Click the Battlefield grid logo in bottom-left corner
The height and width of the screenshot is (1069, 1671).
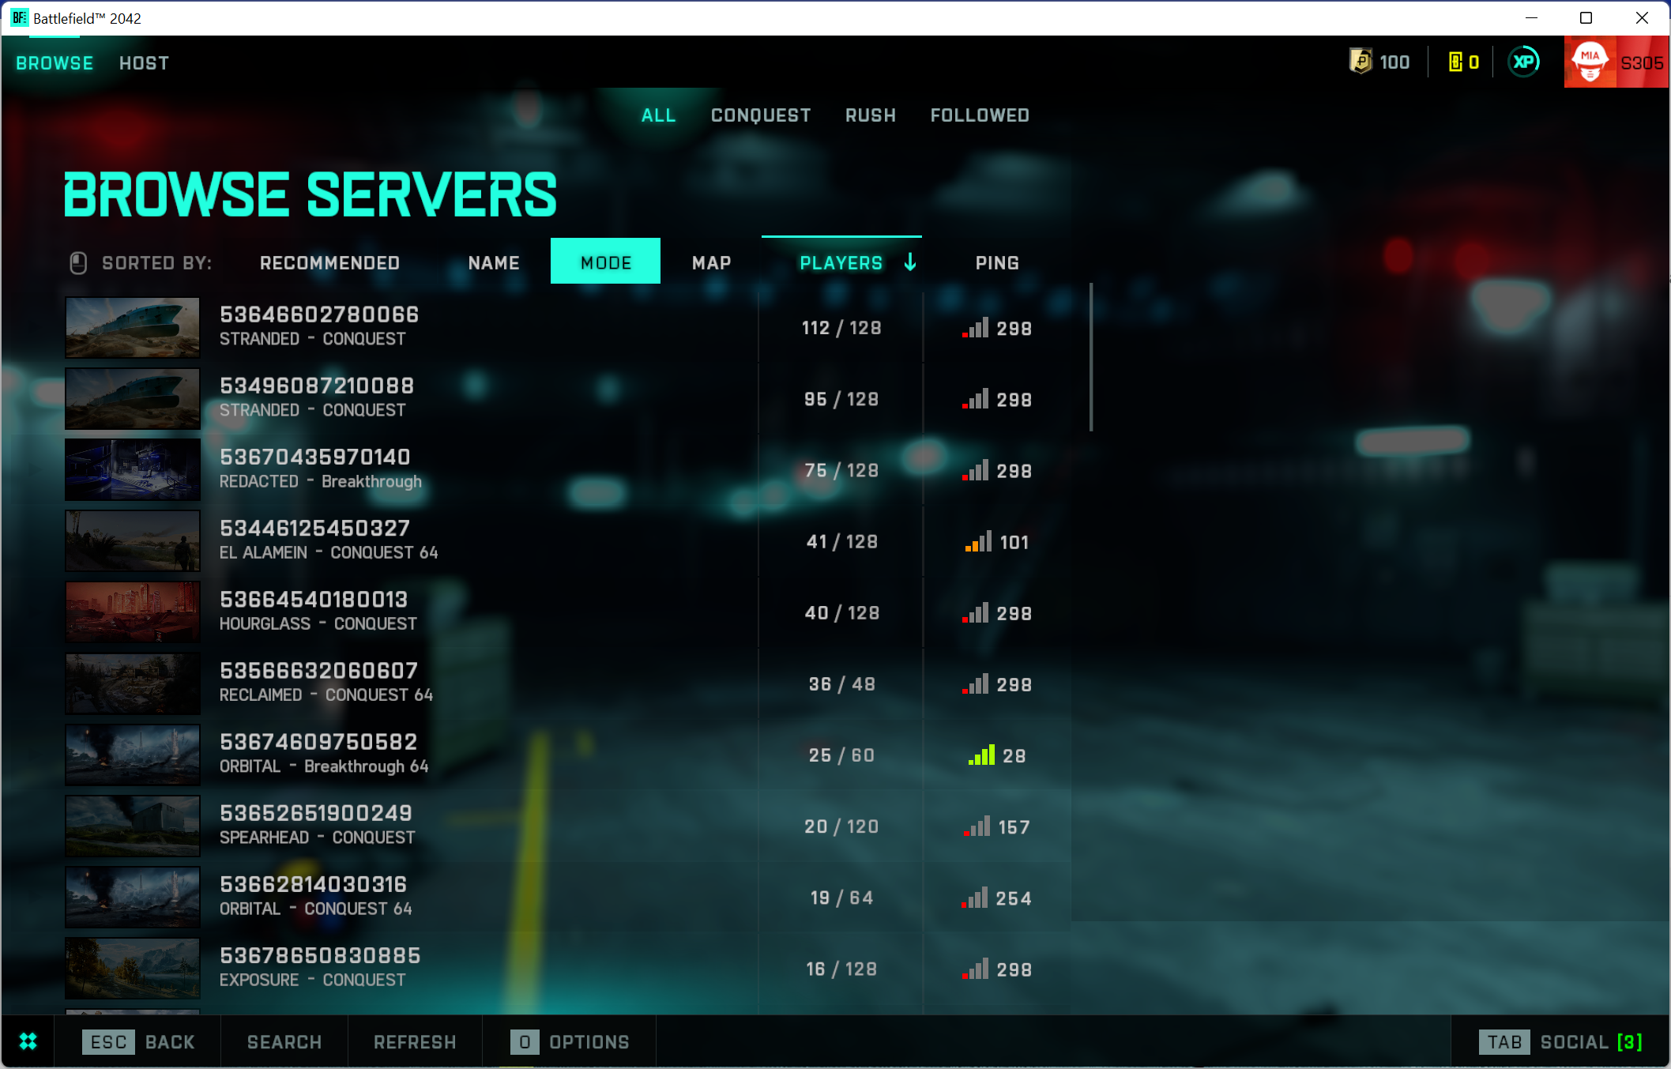click(28, 1041)
